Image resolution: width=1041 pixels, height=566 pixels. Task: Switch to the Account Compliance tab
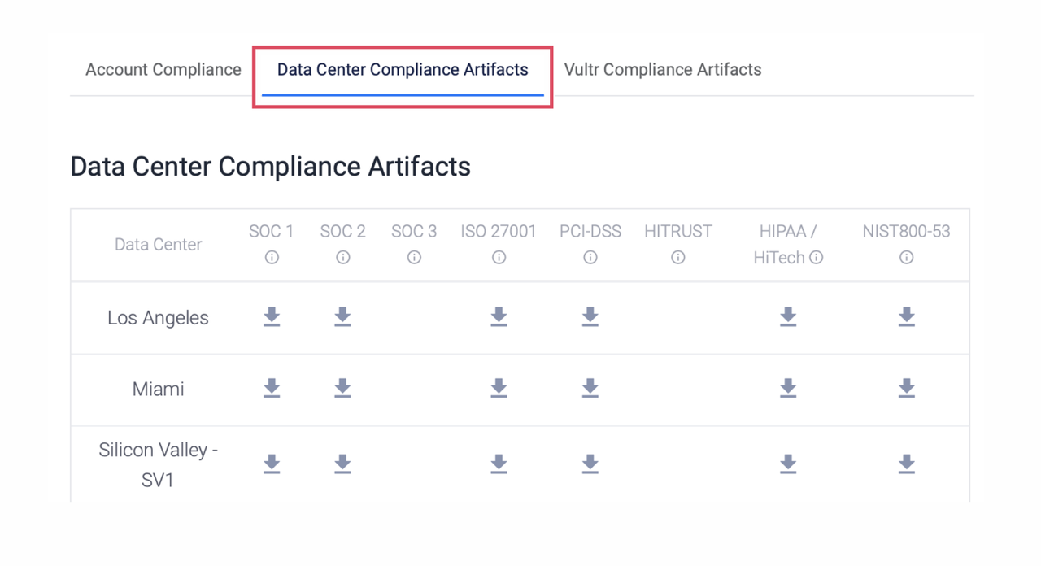coord(163,70)
